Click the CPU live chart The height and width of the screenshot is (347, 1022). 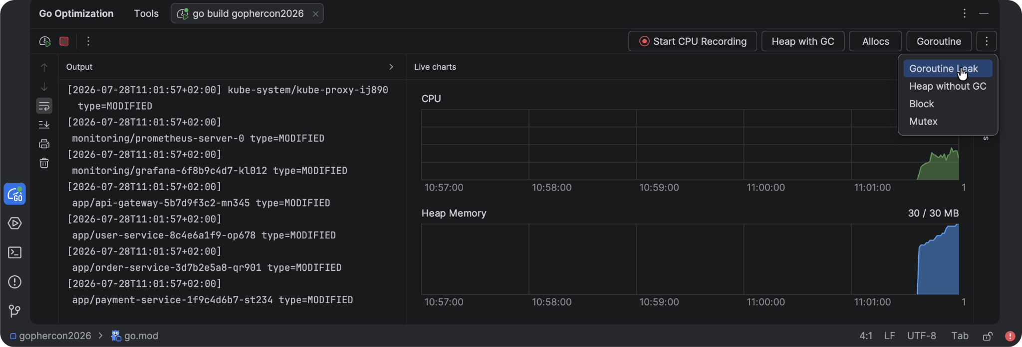690,144
